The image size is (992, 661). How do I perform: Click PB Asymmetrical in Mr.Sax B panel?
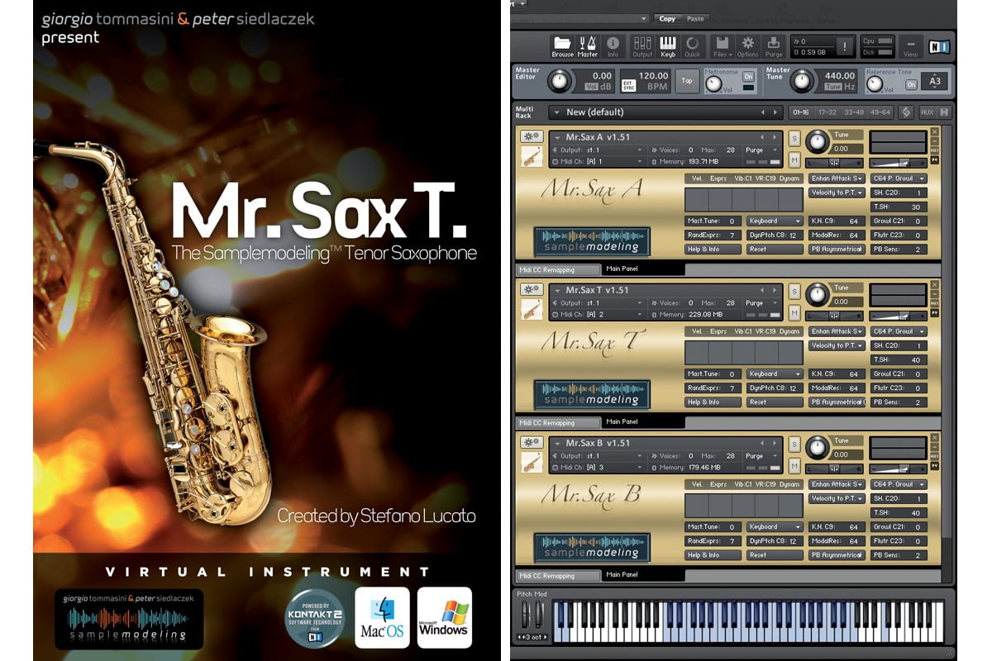[x=837, y=555]
